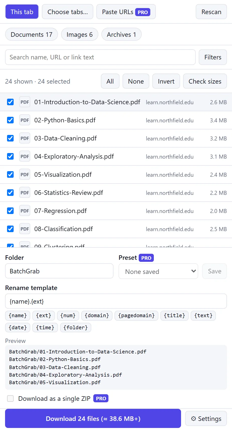Open Settings
Screen dimensions: 232x433
[x=206, y=419]
